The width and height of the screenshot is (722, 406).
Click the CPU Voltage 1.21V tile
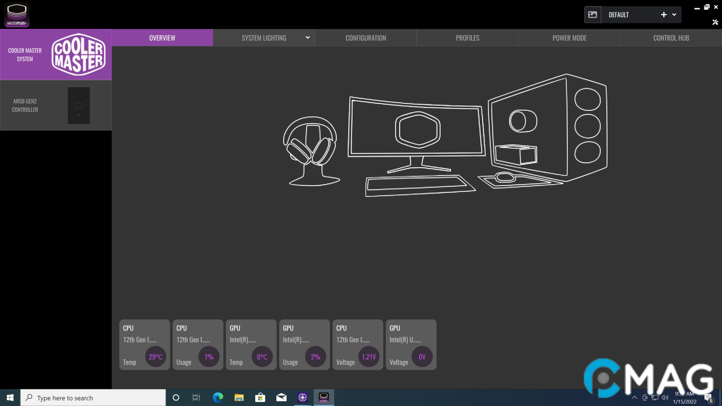pos(357,345)
